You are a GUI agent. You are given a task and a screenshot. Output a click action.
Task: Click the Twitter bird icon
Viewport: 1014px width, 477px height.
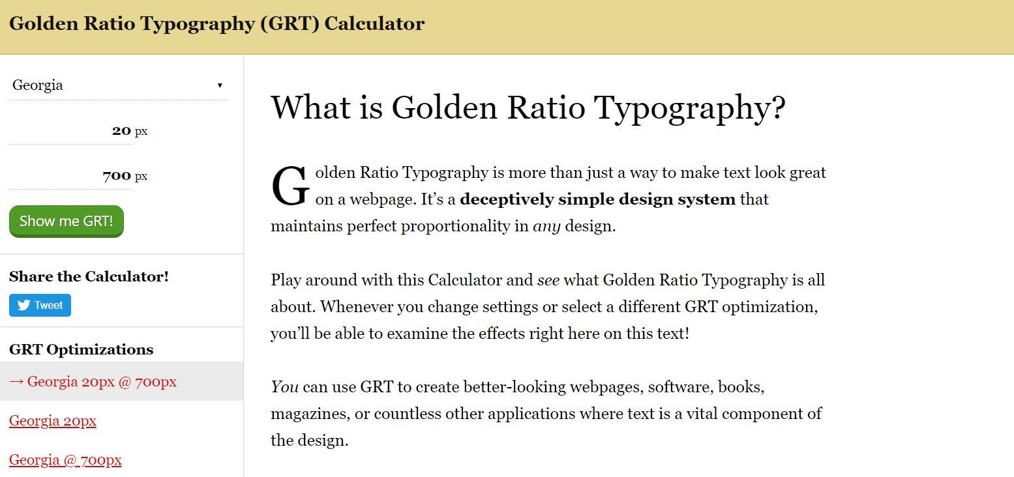coord(24,306)
